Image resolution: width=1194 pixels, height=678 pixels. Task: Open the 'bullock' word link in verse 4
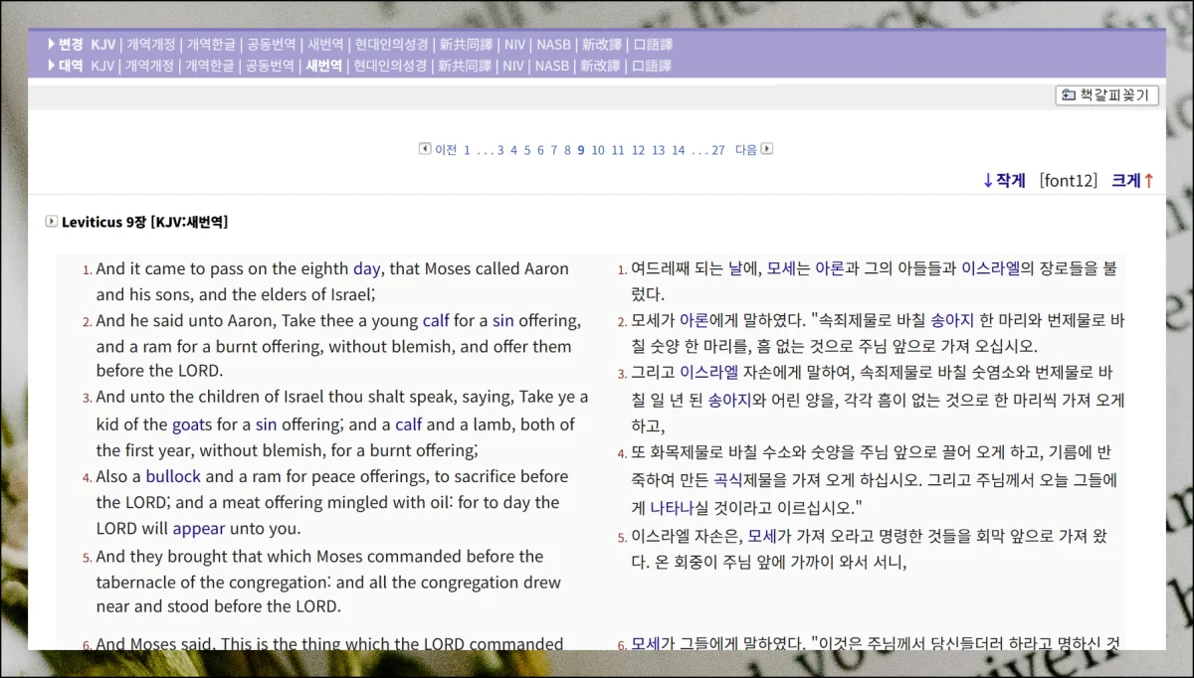[x=173, y=476]
